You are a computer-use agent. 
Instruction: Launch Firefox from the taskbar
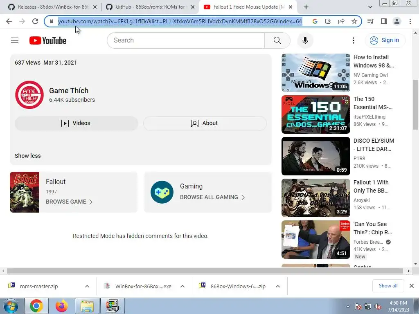62,306
